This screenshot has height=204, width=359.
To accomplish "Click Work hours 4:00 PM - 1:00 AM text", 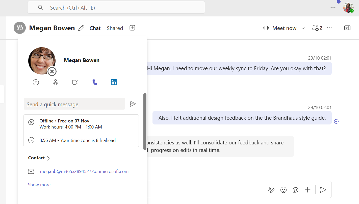I will pos(71,127).
